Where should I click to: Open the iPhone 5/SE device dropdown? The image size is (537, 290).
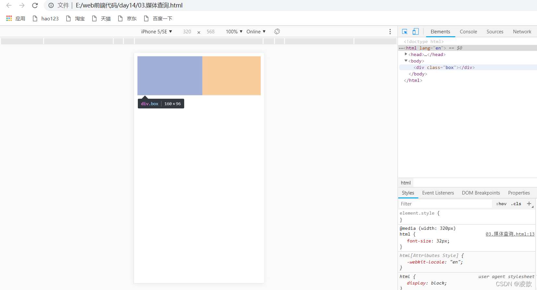157,31
